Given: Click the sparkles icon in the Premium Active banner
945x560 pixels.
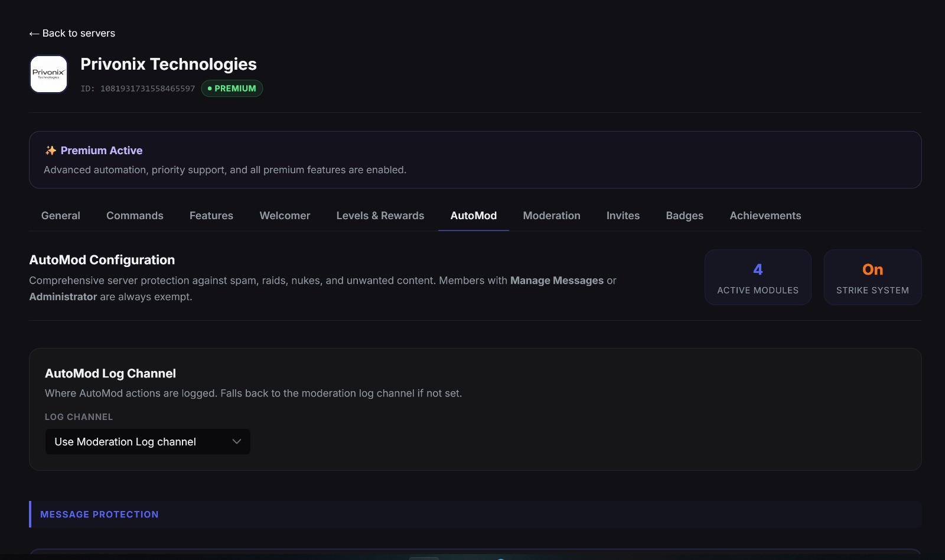Looking at the screenshot, I should (50, 150).
